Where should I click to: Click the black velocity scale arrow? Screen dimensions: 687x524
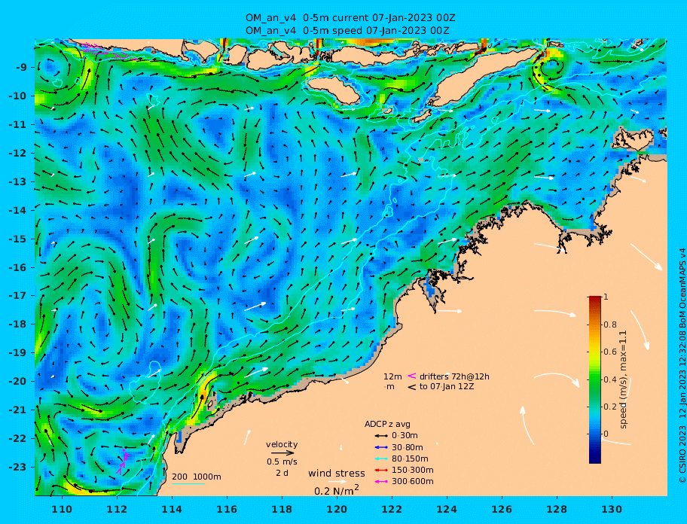[x=282, y=453]
